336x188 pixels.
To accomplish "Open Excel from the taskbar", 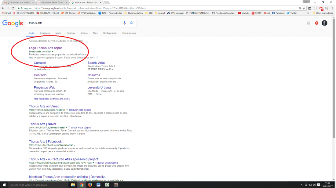I will click(107, 185).
